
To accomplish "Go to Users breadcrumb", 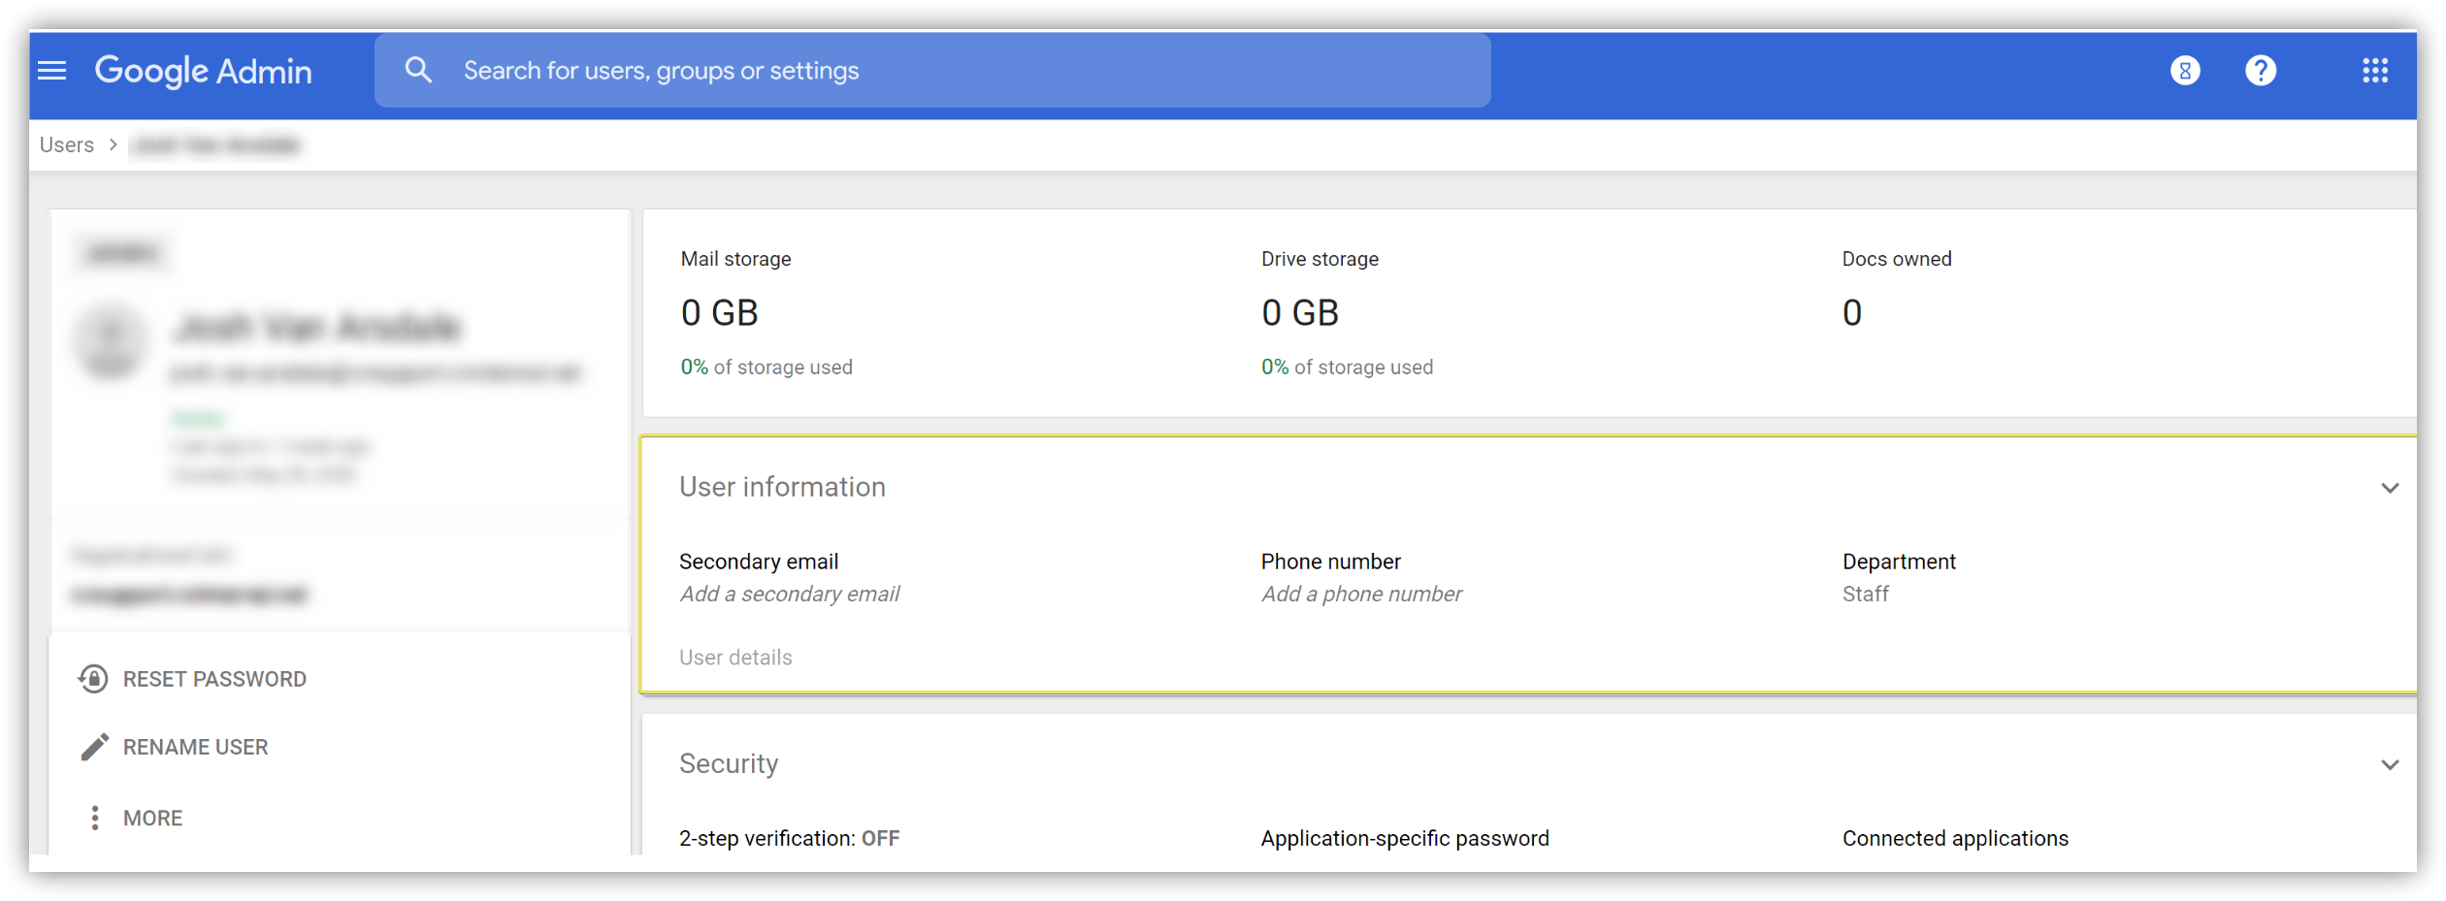I will tap(67, 145).
